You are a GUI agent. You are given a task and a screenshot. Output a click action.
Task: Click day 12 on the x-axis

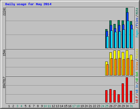coord(53,106)
